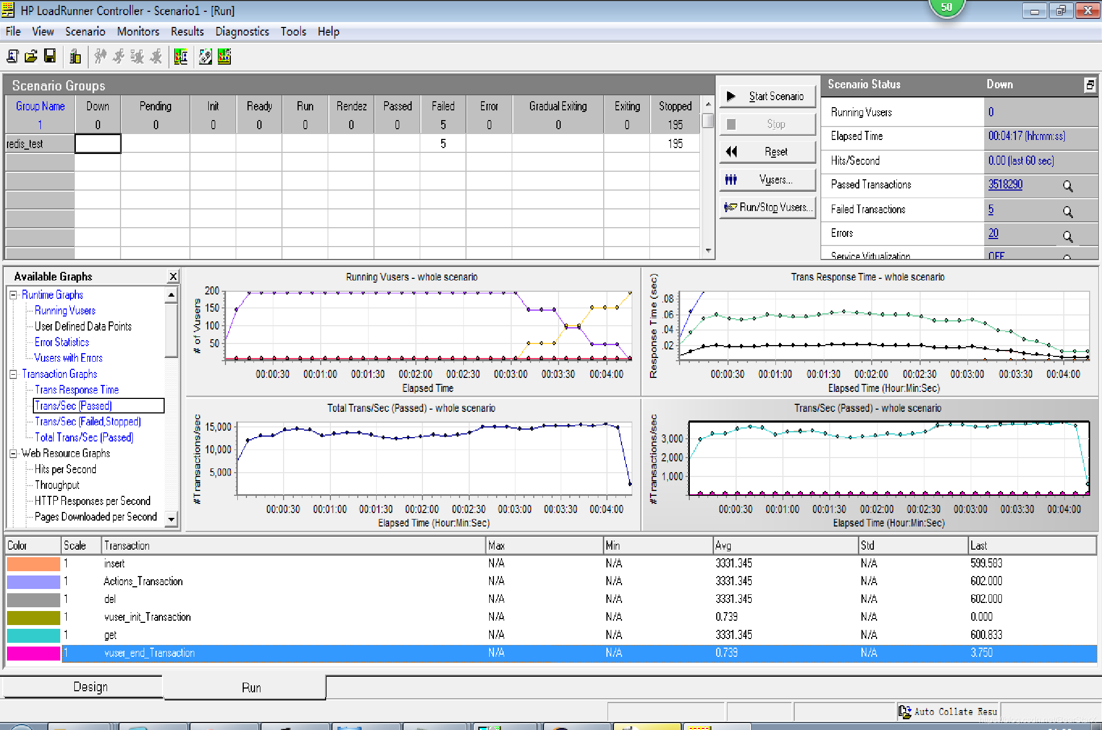Open the Errors count 20 link
The image size is (1102, 730).
point(993,233)
